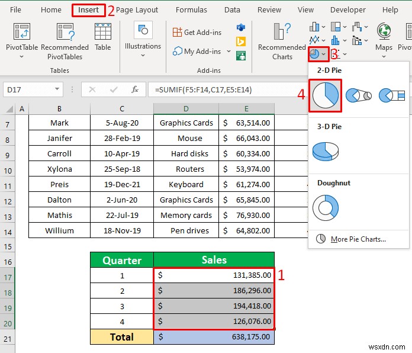
Task: Expand the statistic chart dropdown arrow
Action: pos(345,40)
